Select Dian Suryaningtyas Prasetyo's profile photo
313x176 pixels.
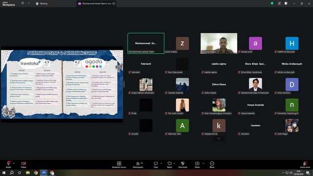coord(219,105)
